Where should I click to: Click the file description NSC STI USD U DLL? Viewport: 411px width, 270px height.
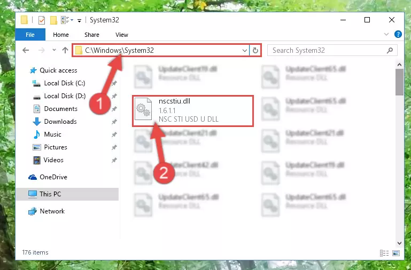[x=189, y=119]
